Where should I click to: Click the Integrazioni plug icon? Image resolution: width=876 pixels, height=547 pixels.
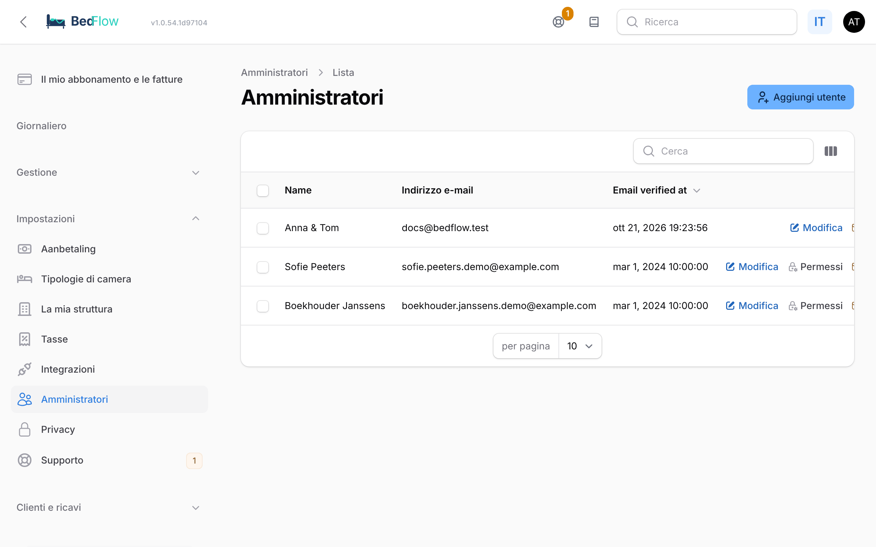click(x=25, y=369)
